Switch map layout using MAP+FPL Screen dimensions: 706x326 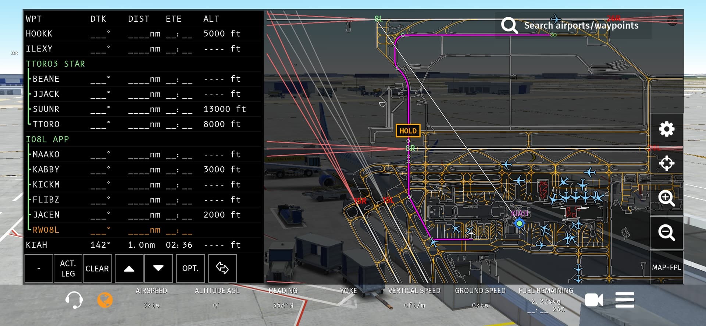pyautogui.click(x=667, y=267)
